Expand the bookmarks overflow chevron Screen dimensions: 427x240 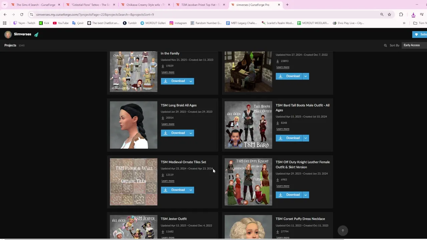(404, 23)
